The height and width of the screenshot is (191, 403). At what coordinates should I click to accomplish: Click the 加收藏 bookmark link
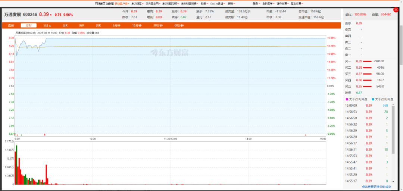[x=110, y=4]
